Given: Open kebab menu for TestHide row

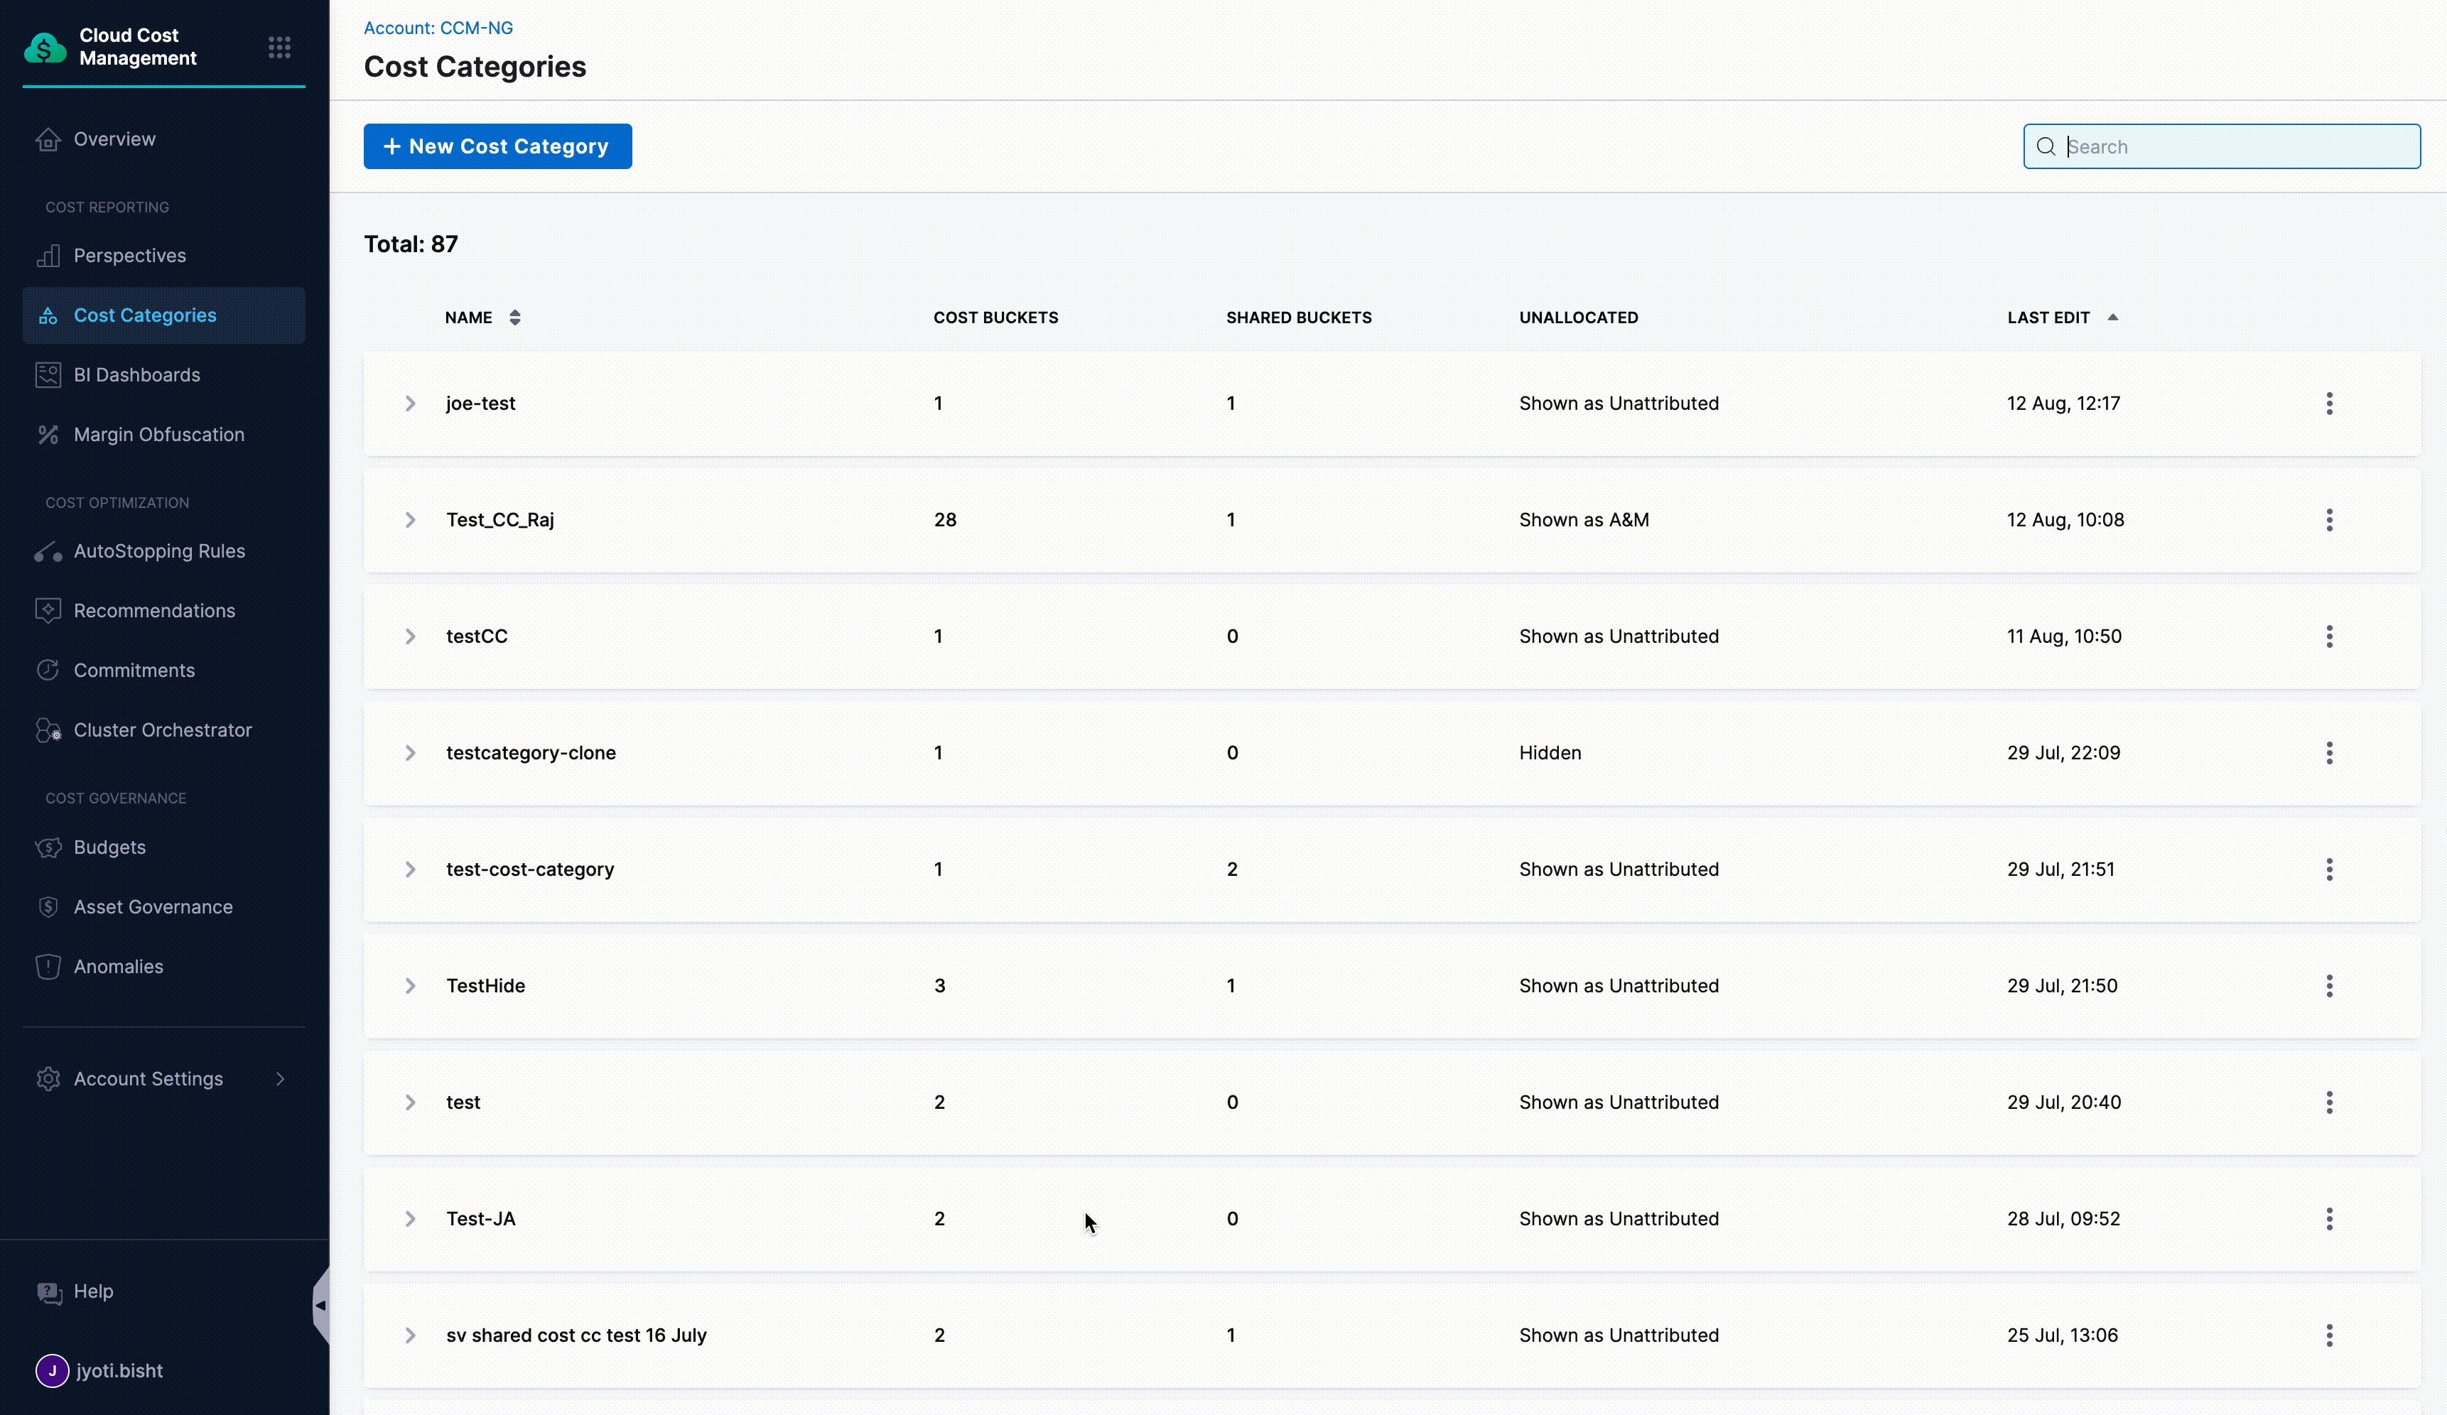Looking at the screenshot, I should click(x=2328, y=986).
